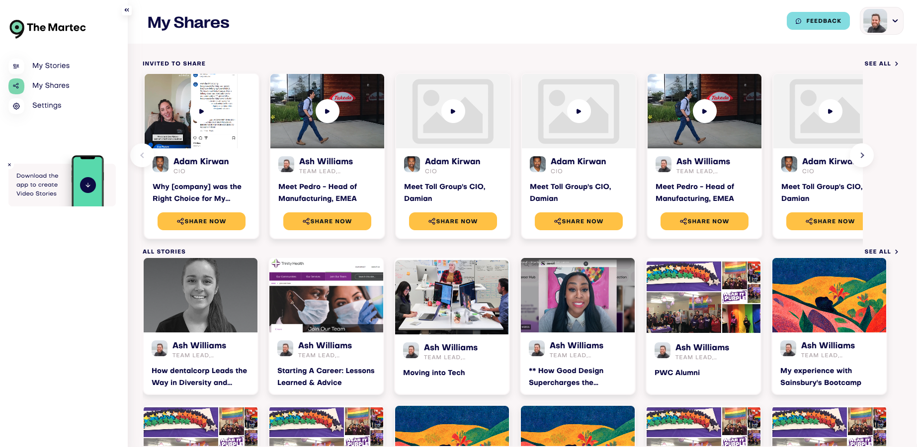The height and width of the screenshot is (447, 917).
Task: Open the Sainsbury's Bootcamp painting thumbnail
Action: click(x=829, y=295)
